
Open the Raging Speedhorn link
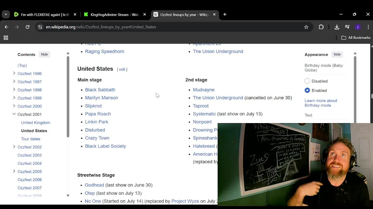(105, 51)
